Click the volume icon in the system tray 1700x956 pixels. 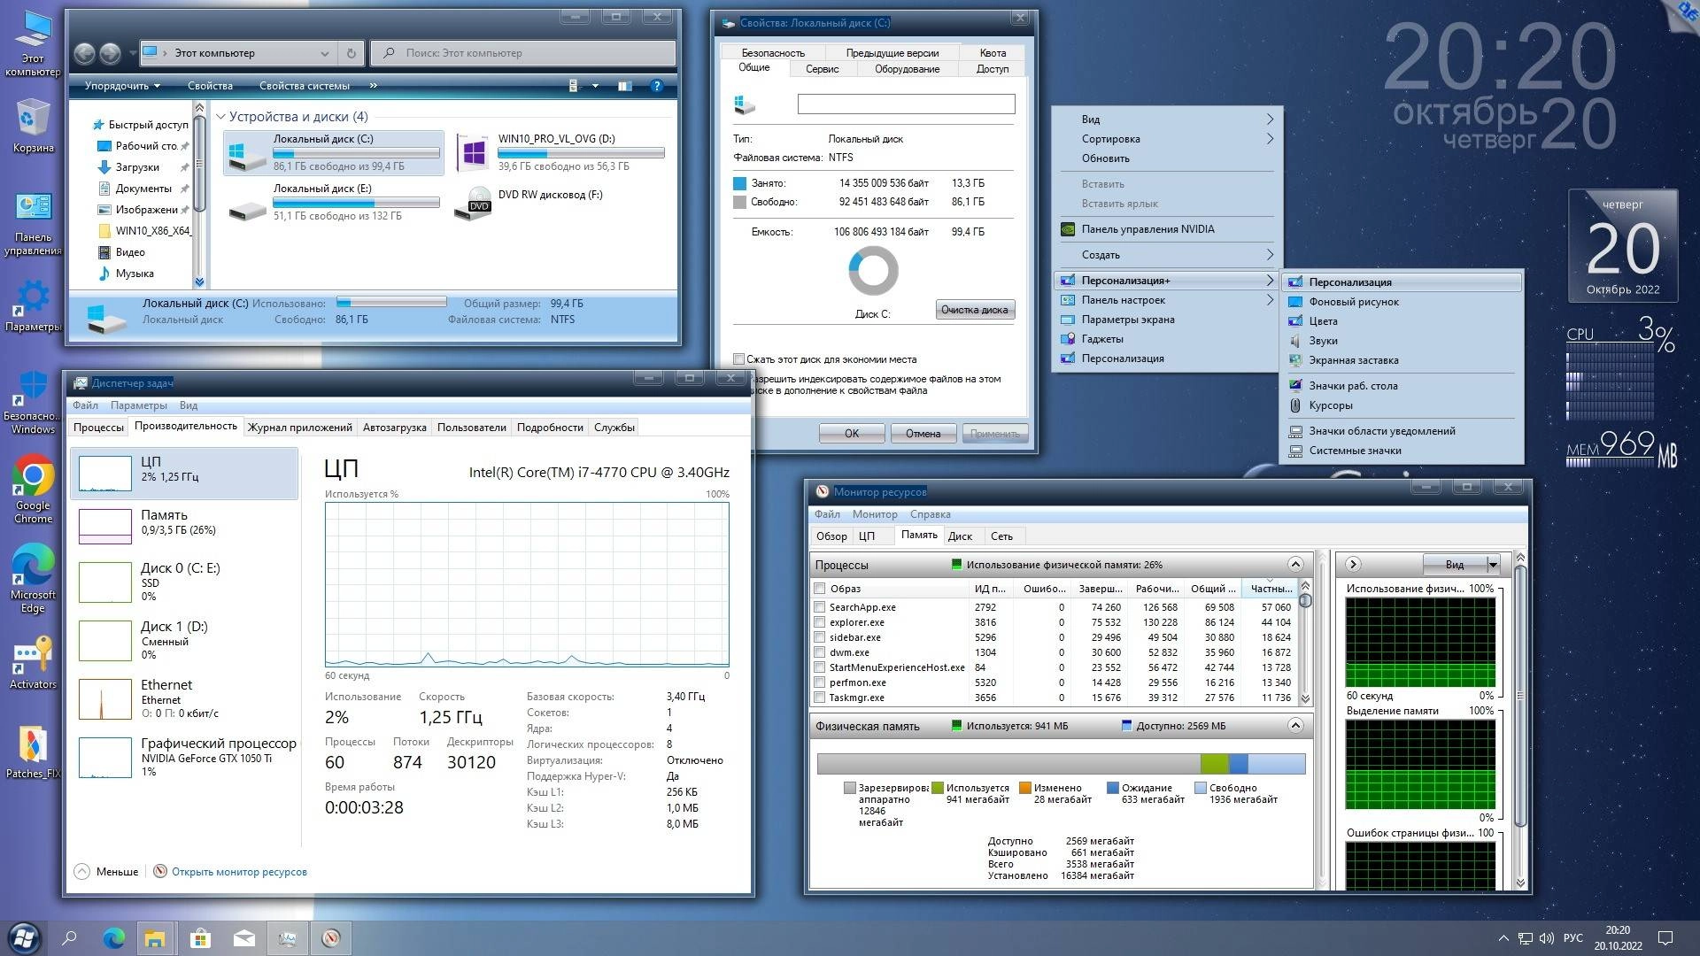pyautogui.click(x=1546, y=937)
